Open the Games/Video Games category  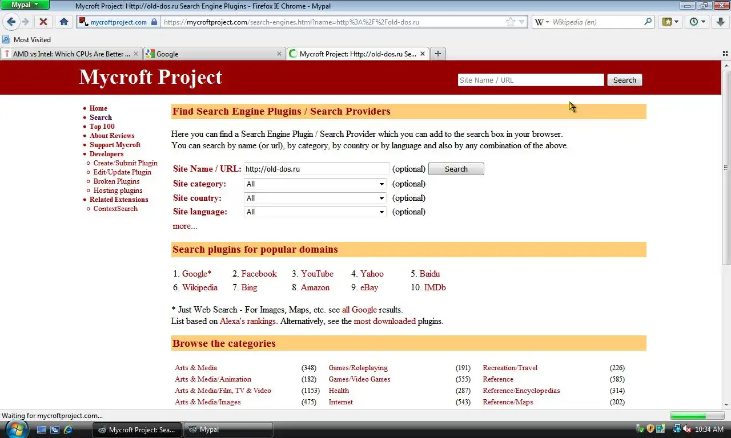[x=359, y=379]
